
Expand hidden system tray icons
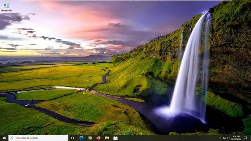pyautogui.click(x=220, y=138)
